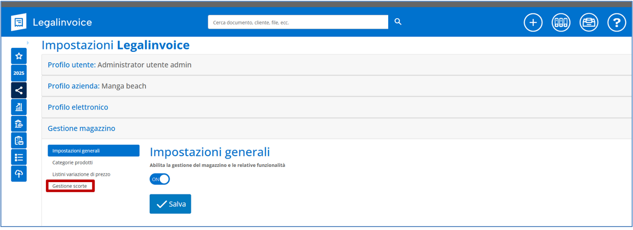
Task: Click the storage box icon in header
Action: click(588, 23)
